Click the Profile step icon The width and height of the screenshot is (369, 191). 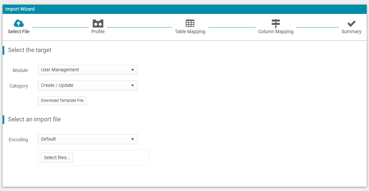98,23
